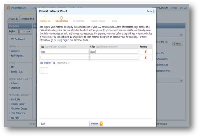Open Bundle Tasks in navigation
The image size is (199, 136).
(x=17, y=72)
